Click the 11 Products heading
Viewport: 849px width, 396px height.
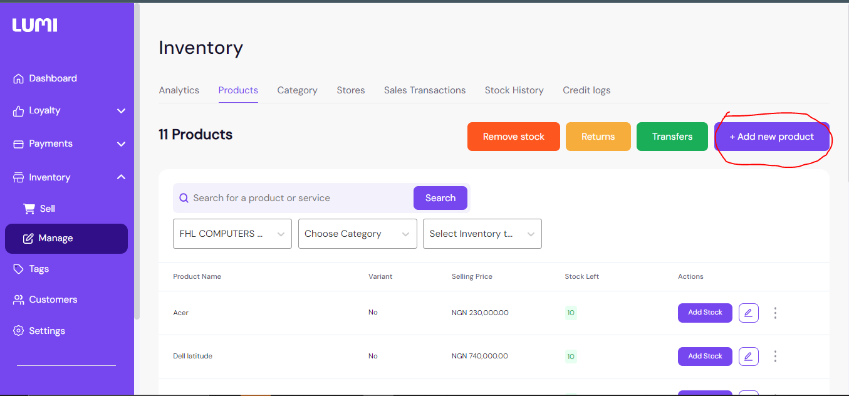pyautogui.click(x=195, y=135)
